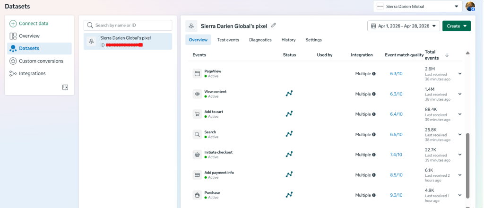This screenshot has height=208, width=484.
Task: Click the PageView event icon
Action: pyautogui.click(x=197, y=73)
